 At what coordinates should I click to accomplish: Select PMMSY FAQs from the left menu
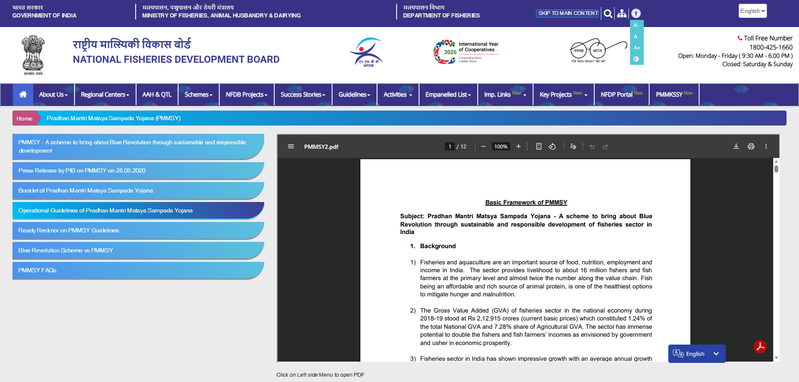138,270
